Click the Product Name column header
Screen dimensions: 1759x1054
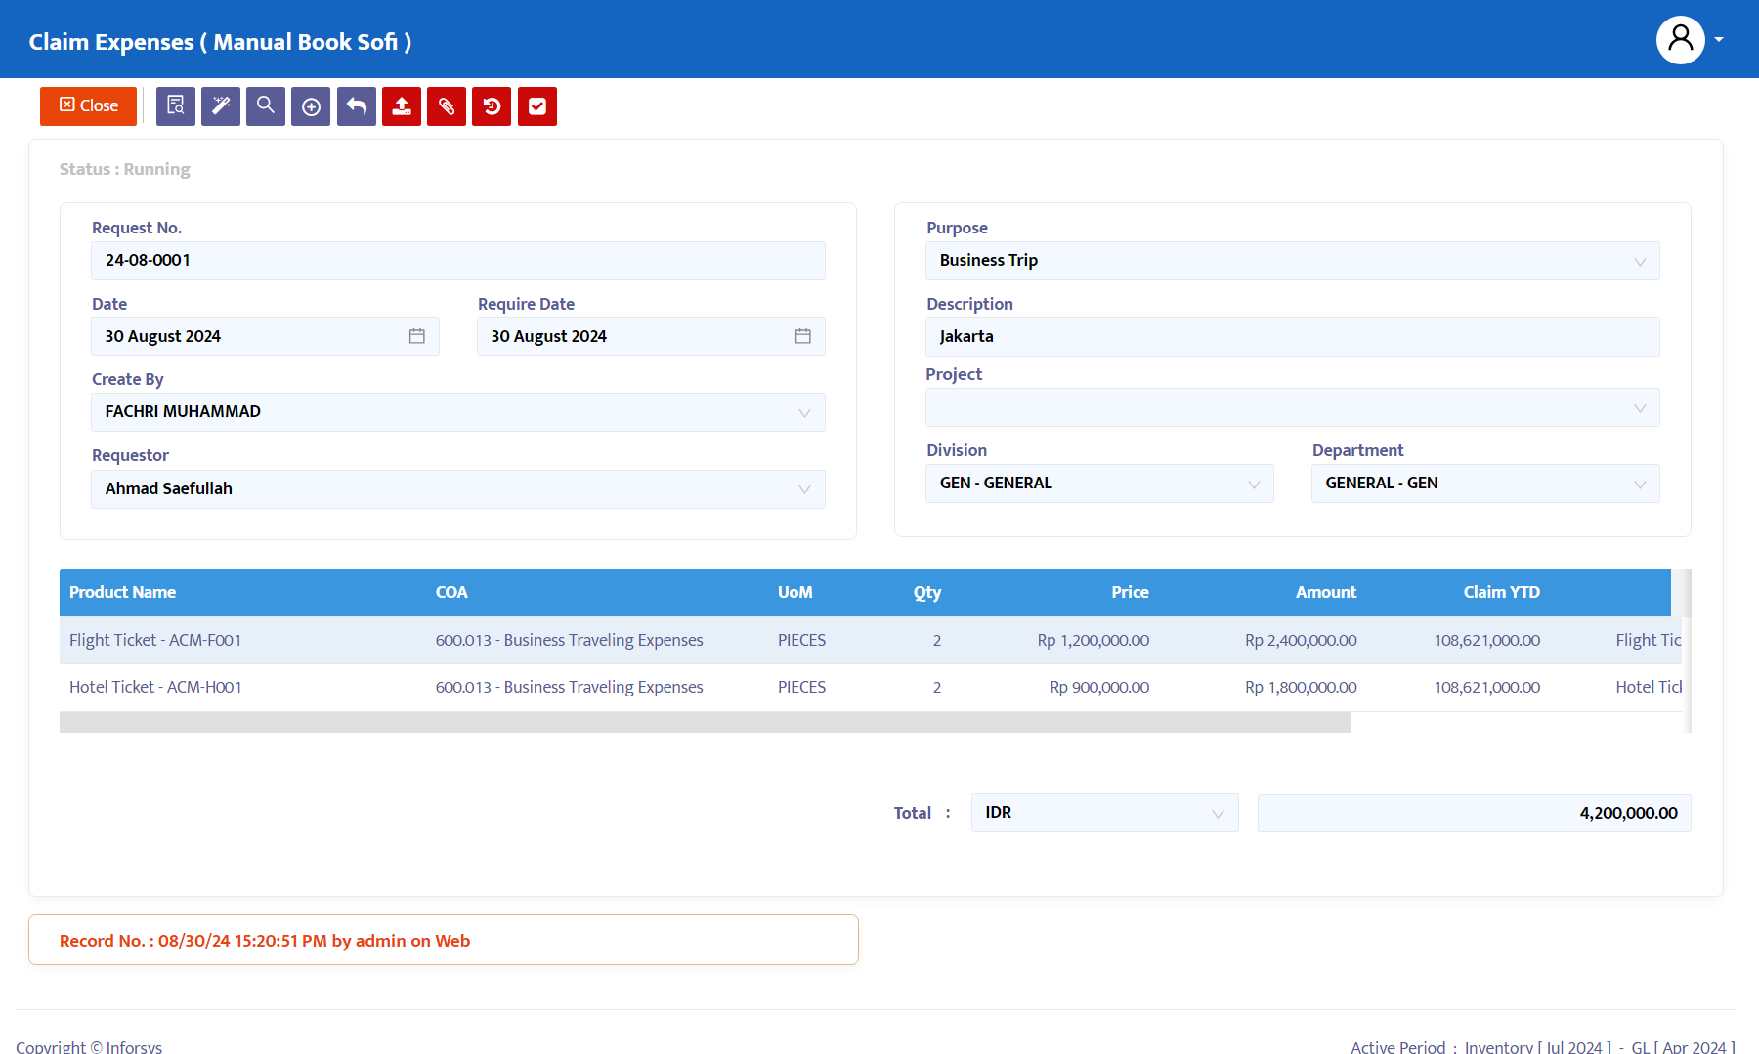(122, 592)
